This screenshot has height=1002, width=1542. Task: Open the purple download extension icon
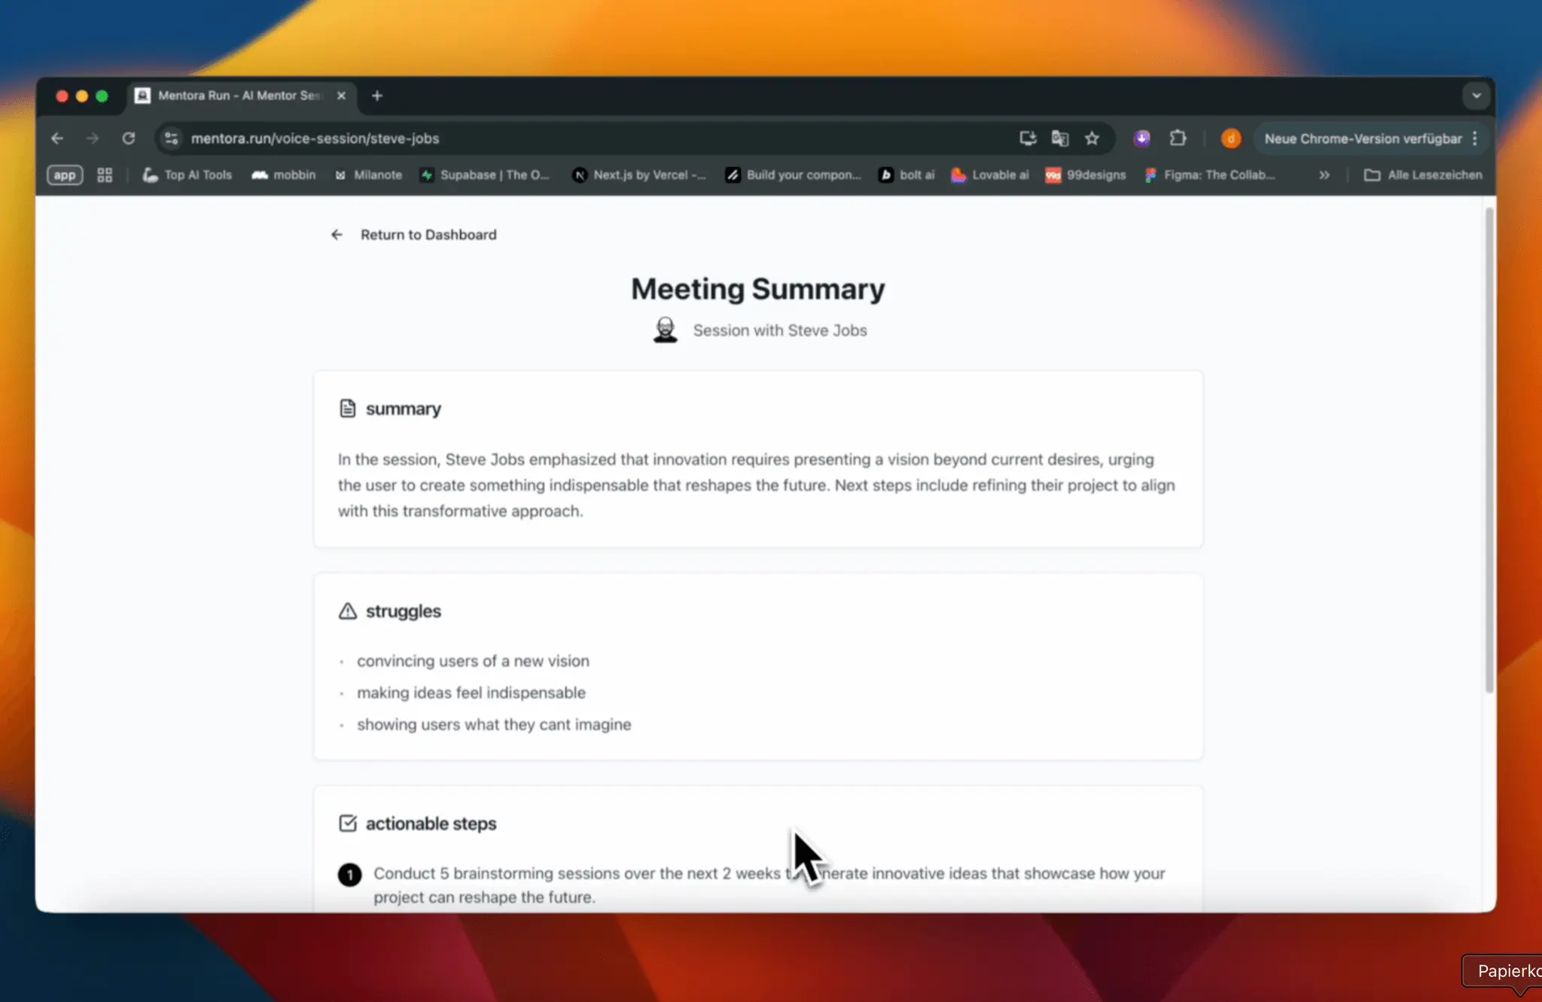point(1142,139)
